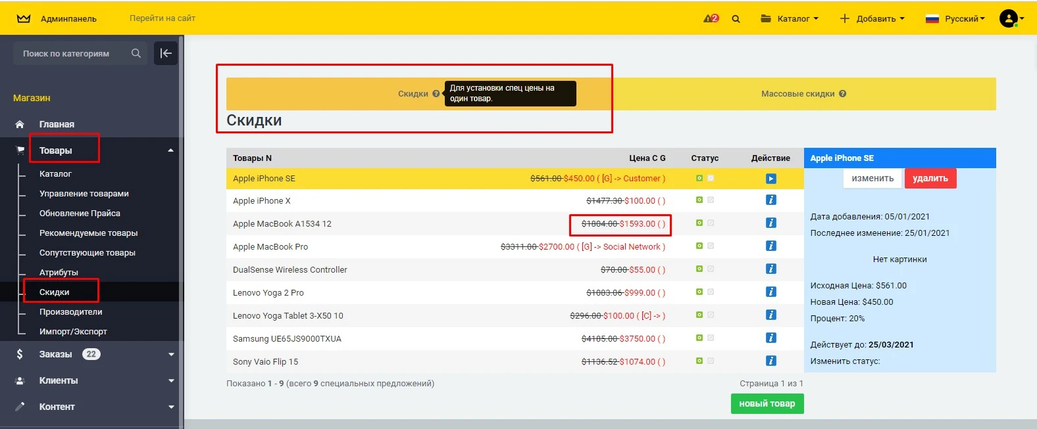1037x429 pixels.
Task: Open Обновление Прайса in sidebar
Action: tap(80, 214)
